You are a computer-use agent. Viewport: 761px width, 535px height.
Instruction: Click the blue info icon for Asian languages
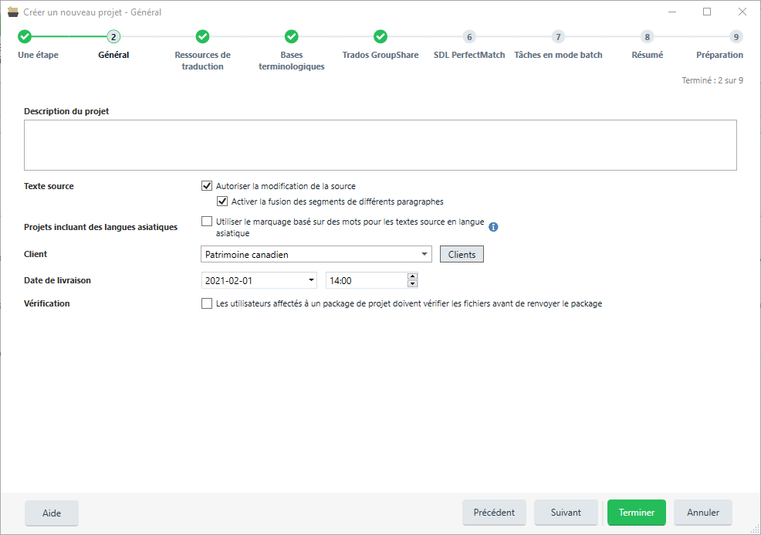(x=494, y=227)
